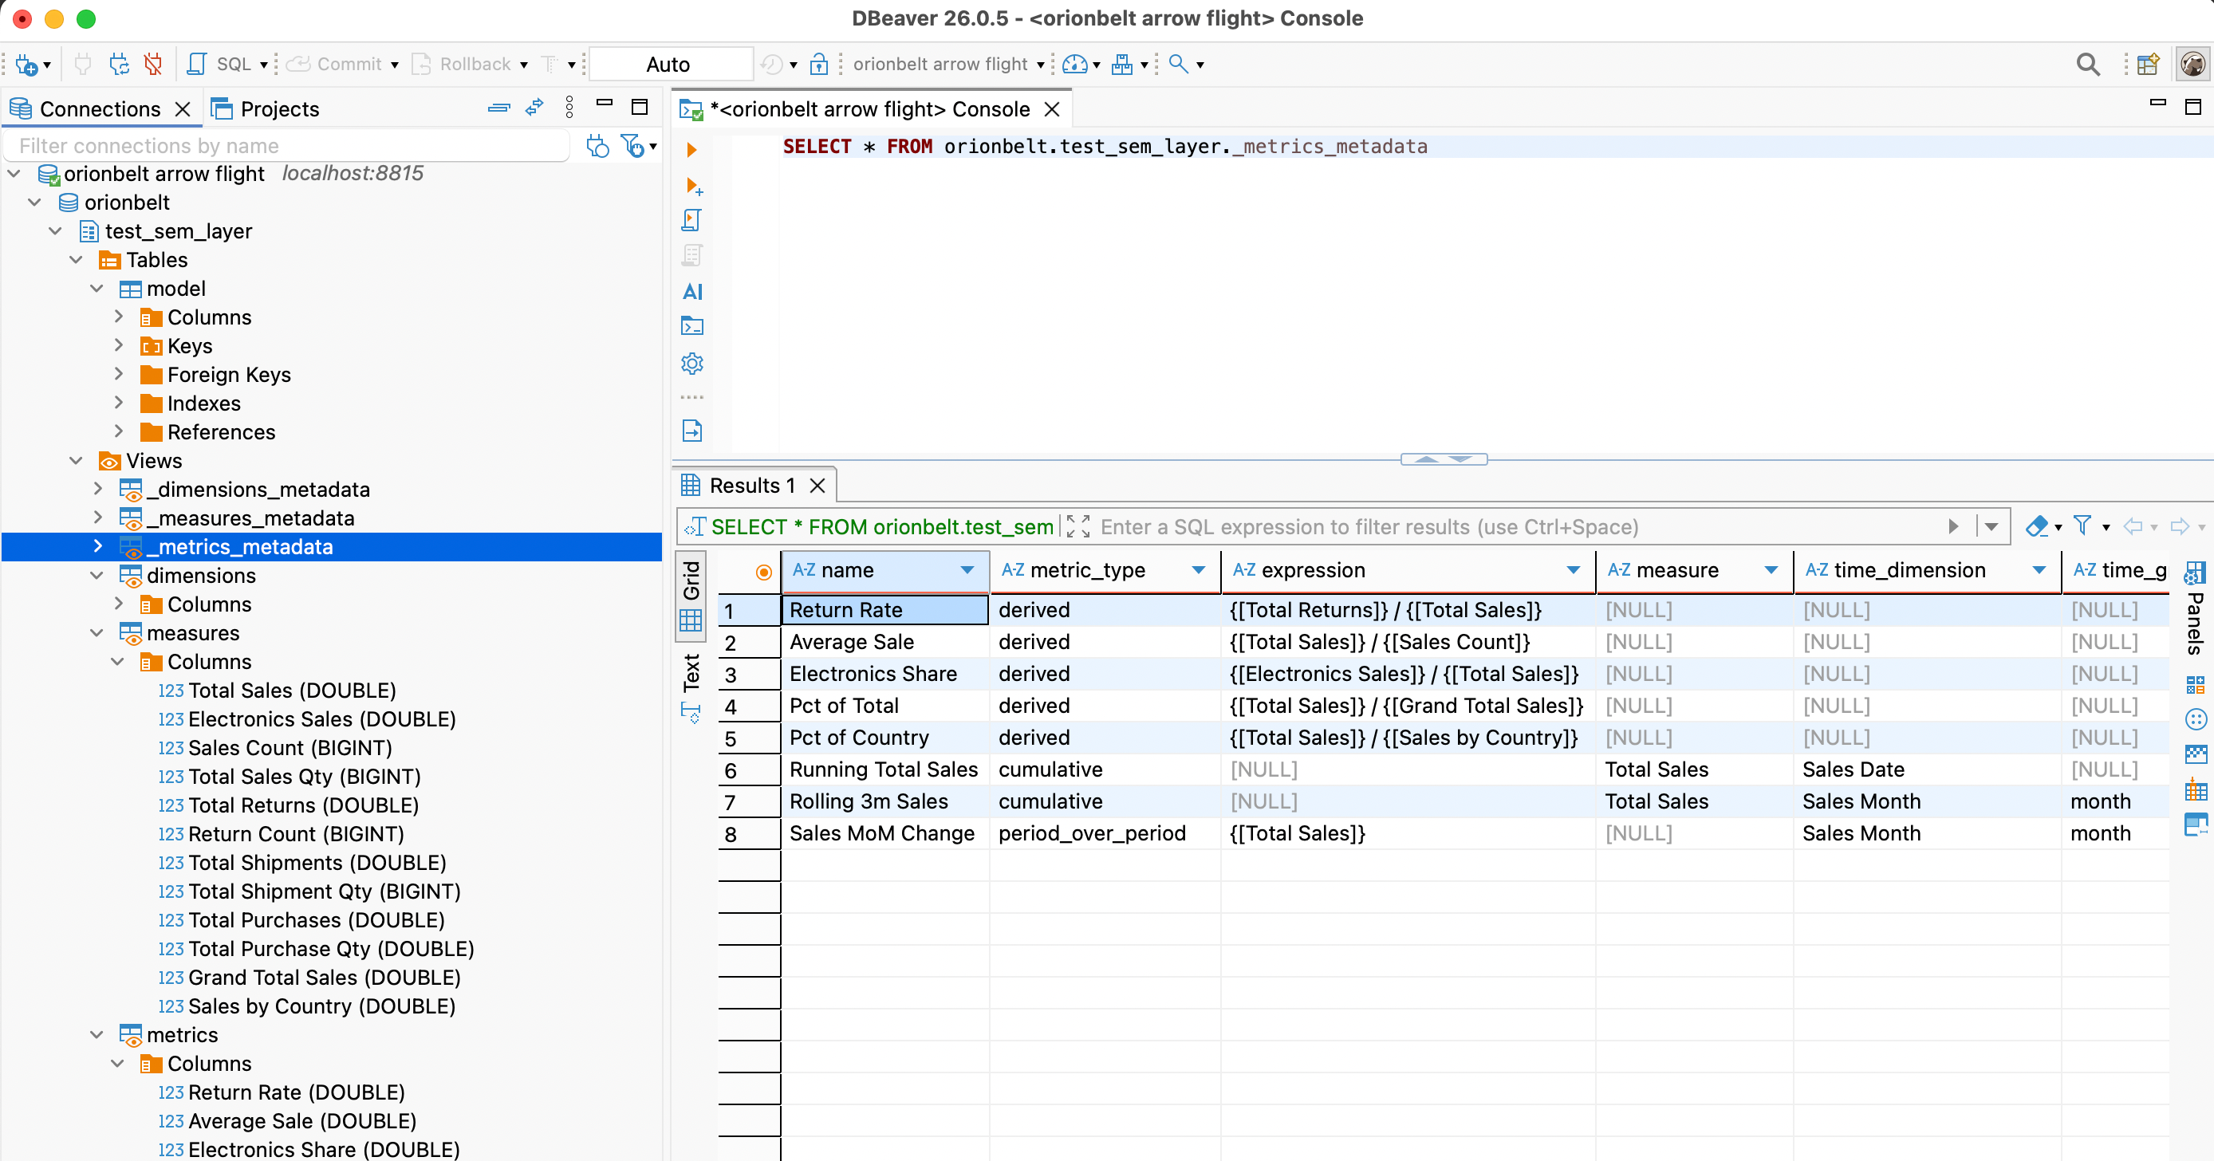Expand the _metrics_metadata view node

pos(98,546)
